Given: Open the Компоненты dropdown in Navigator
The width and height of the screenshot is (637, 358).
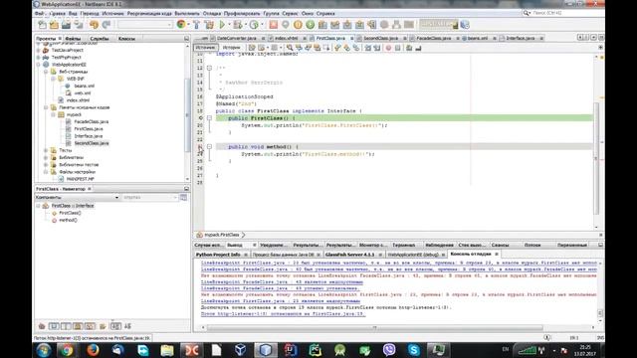Looking at the screenshot, I should (78, 197).
